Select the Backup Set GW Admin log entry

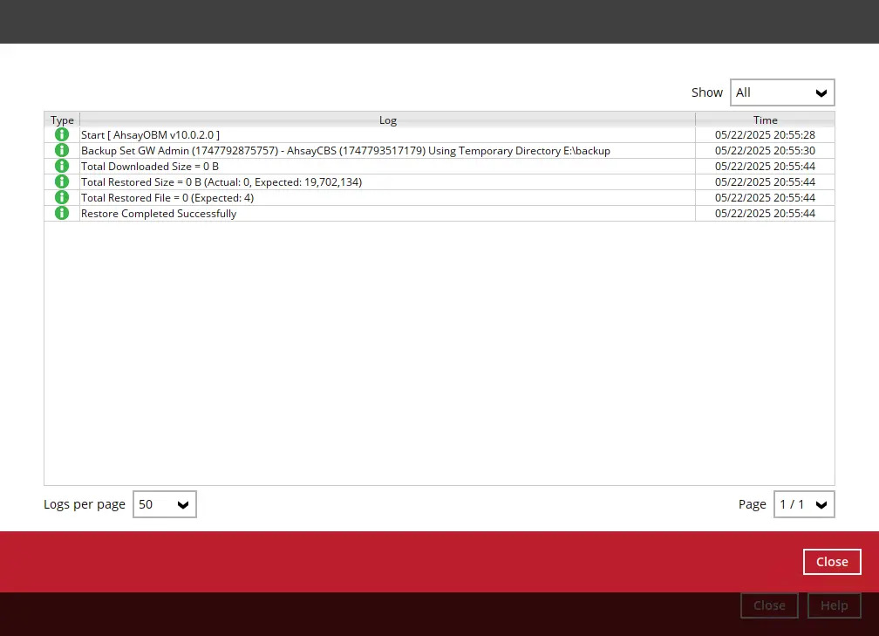[345, 150]
